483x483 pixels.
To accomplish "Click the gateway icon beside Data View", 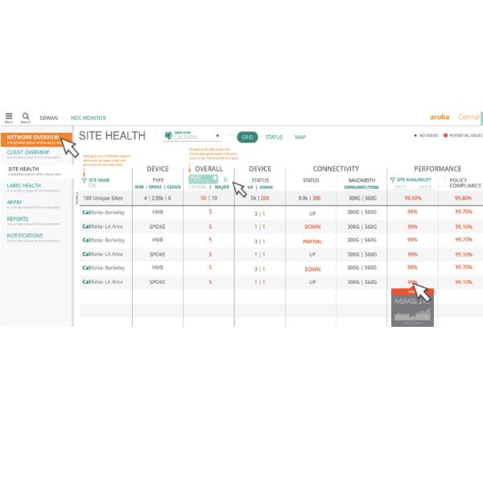I will tap(169, 137).
